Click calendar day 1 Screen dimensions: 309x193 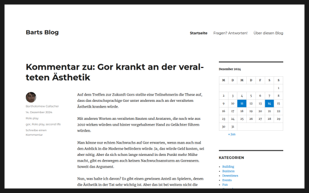[279, 88]
